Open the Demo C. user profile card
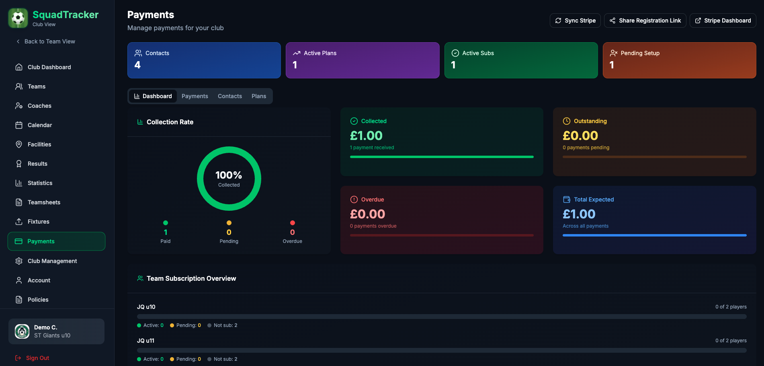The height and width of the screenshot is (366, 764). 56,331
